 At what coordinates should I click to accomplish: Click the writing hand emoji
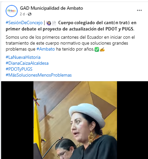102,49
